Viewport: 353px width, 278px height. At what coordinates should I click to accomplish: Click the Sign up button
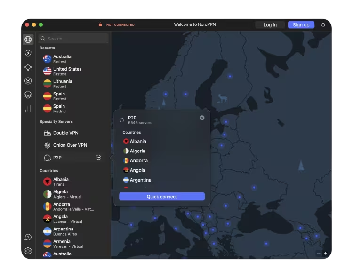[301, 25]
